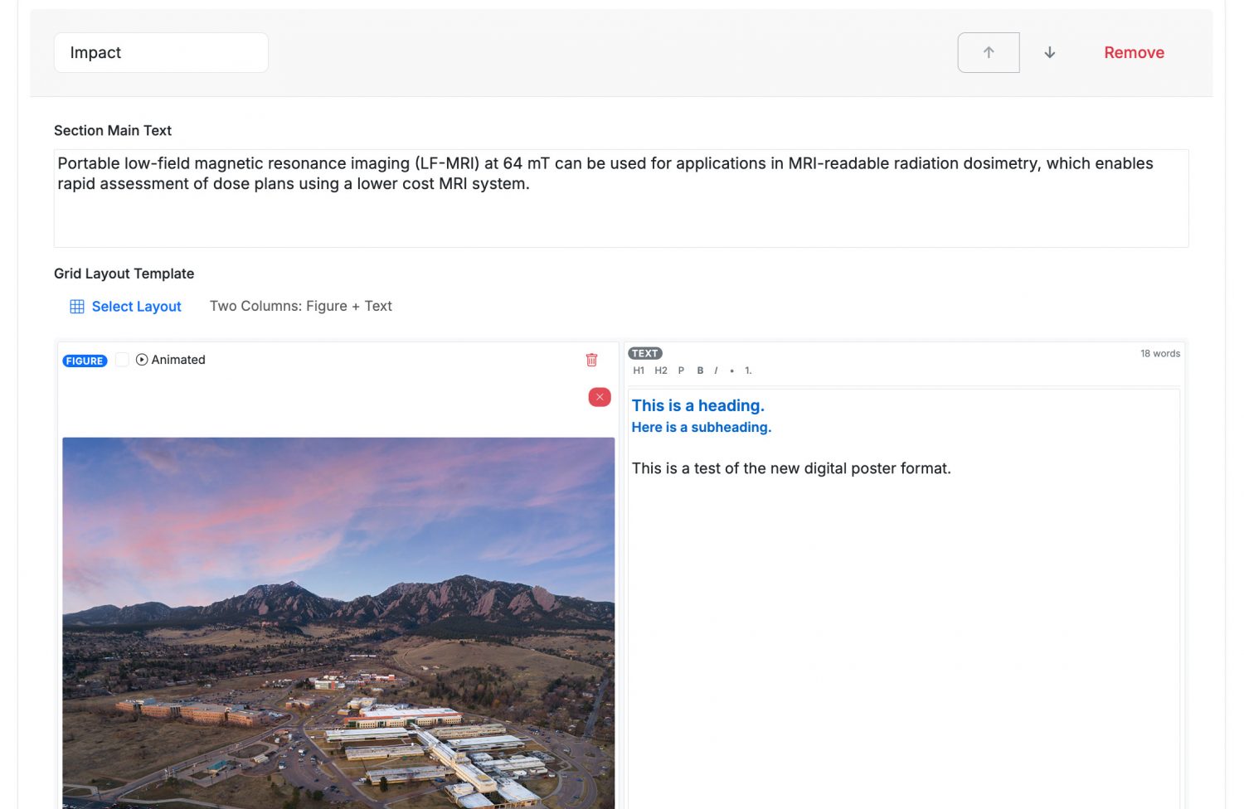Move the Impact section up with arrow
Image resolution: width=1244 pixels, height=809 pixels.
(988, 52)
